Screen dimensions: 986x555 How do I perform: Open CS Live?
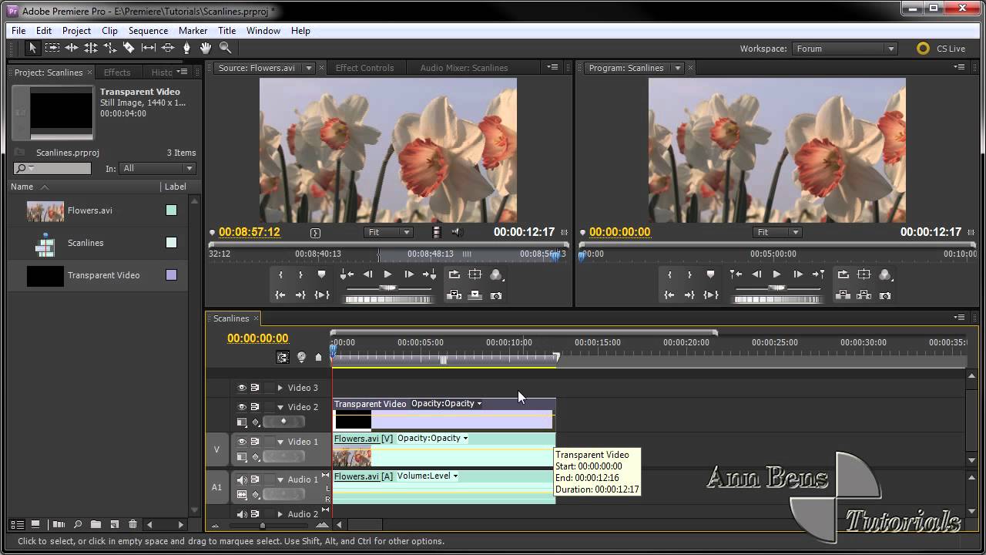[941, 49]
